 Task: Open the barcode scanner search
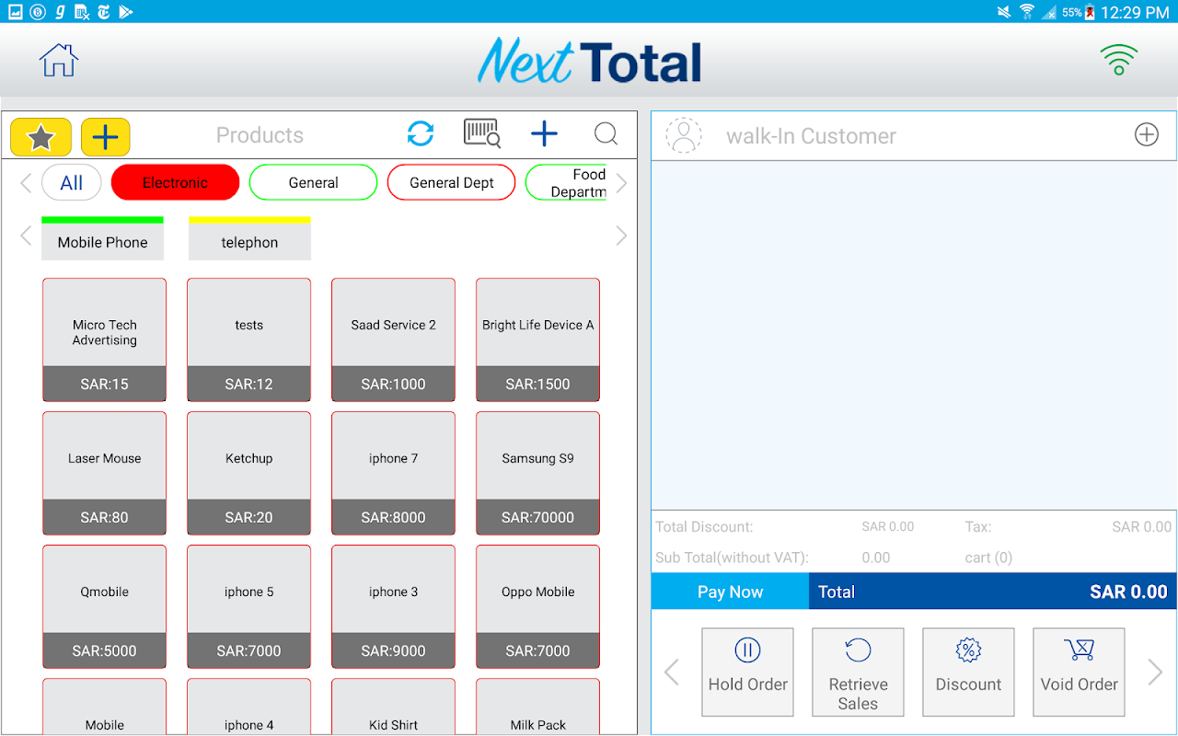click(x=481, y=134)
